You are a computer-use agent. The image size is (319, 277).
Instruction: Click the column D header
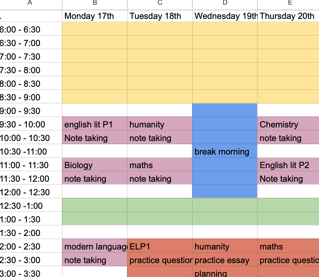point(225,4)
